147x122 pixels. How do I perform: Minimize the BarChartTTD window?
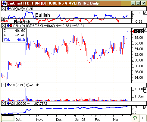(x=133, y=3)
